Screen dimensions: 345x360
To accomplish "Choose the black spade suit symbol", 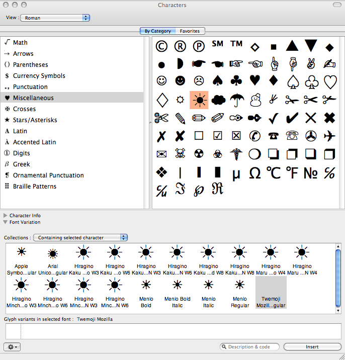I will click(218, 80).
